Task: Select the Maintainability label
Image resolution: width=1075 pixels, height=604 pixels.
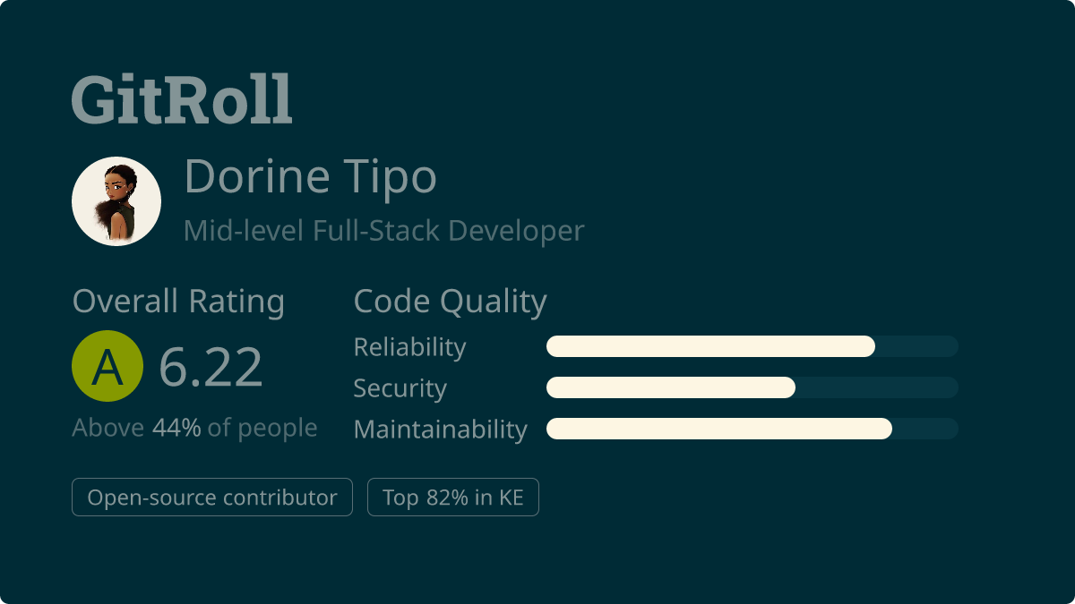Action: [441, 430]
